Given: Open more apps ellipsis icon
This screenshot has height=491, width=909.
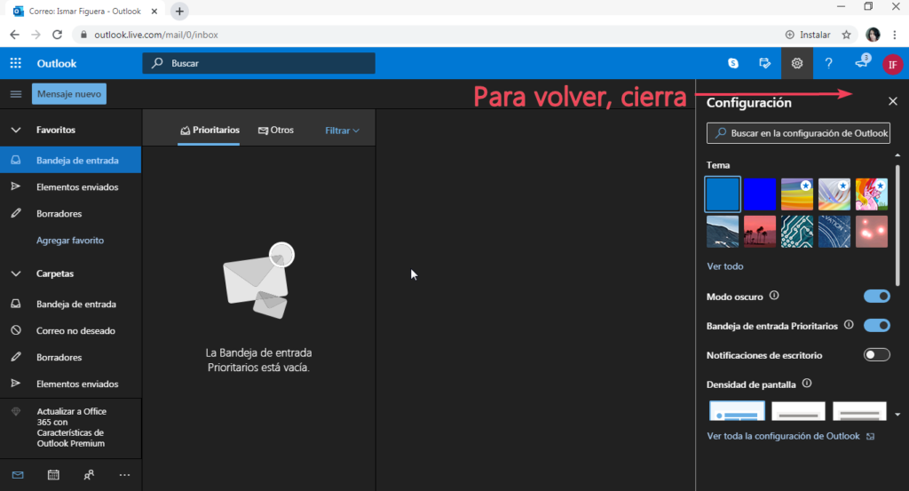Looking at the screenshot, I should click(124, 475).
